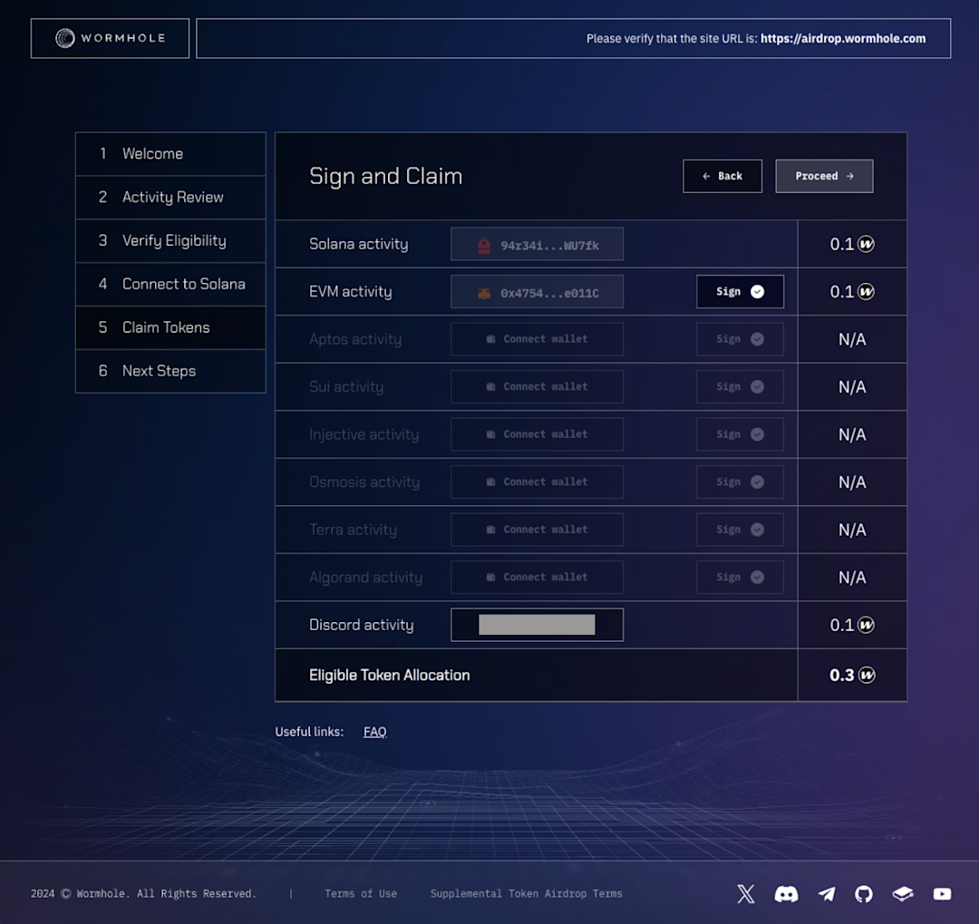This screenshot has width=979, height=924.
Task: Open the Verify Eligibility step
Action: pyautogui.click(x=170, y=240)
